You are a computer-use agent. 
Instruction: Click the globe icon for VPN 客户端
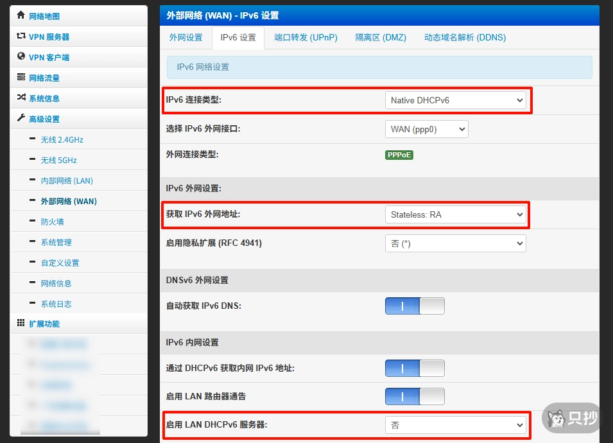click(x=21, y=56)
